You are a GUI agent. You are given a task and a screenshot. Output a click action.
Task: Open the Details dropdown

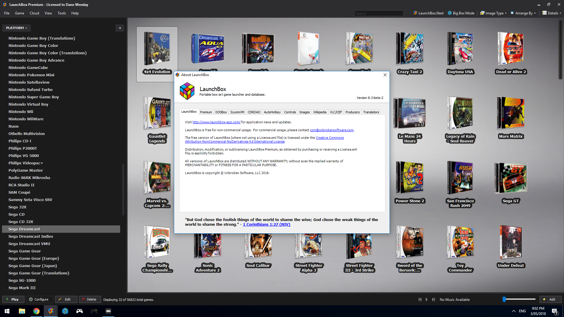point(552,13)
